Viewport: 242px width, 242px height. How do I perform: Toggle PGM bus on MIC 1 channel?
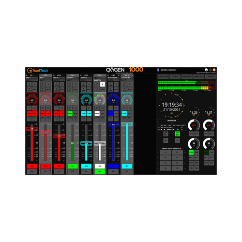(x=29, y=113)
